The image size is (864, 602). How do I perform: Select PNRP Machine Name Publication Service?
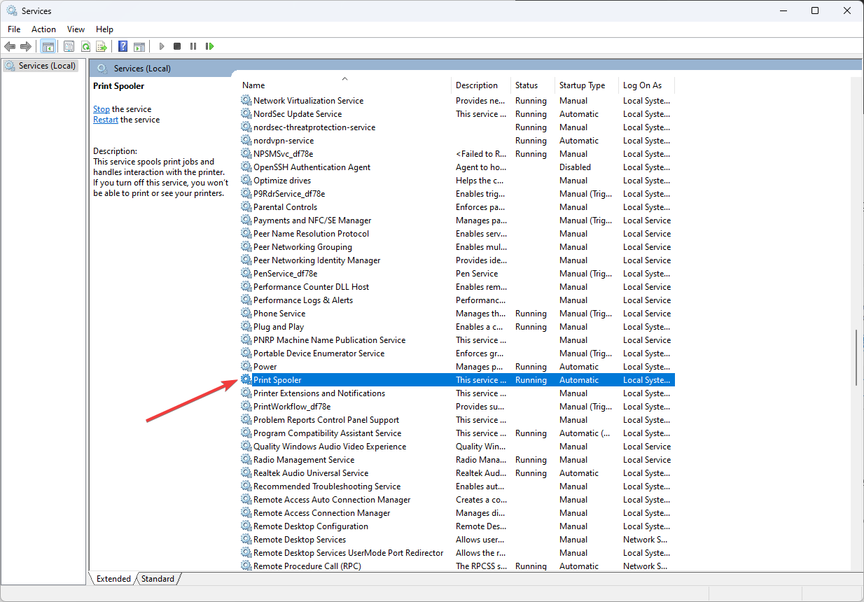457,340
